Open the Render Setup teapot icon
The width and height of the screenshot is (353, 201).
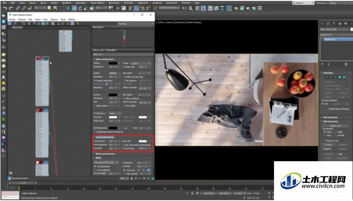[x=236, y=8]
